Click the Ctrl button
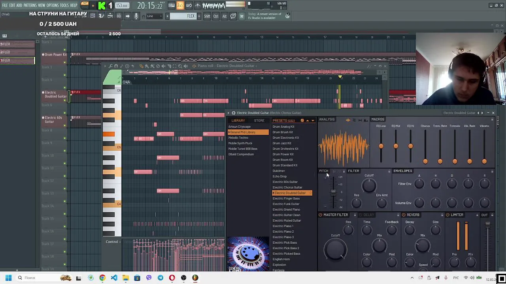The image size is (506, 284). tap(216, 16)
